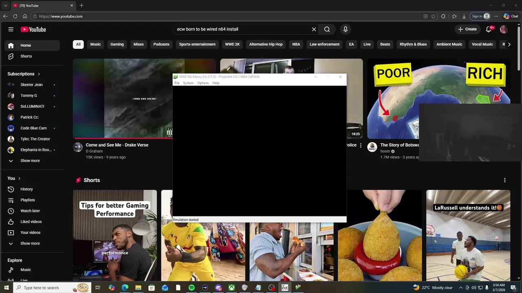Open the Come and See Me video thumbnail
This screenshot has height=293, width=522.
point(122,98)
